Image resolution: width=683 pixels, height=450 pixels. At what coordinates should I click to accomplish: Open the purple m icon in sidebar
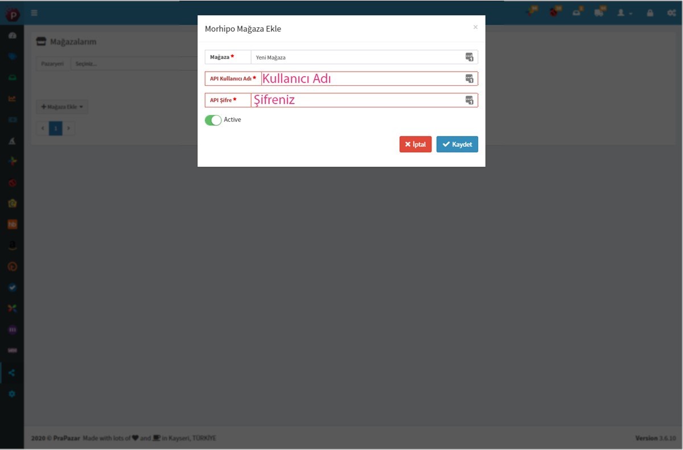(x=12, y=330)
